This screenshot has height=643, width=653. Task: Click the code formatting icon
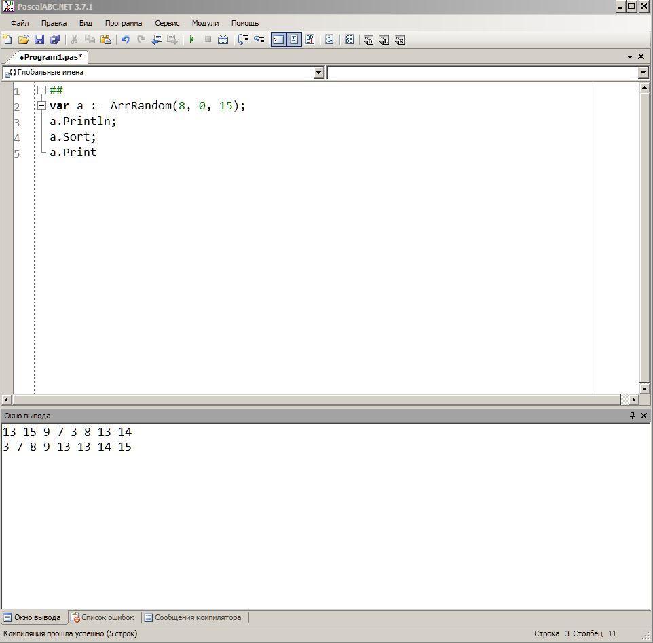click(329, 39)
